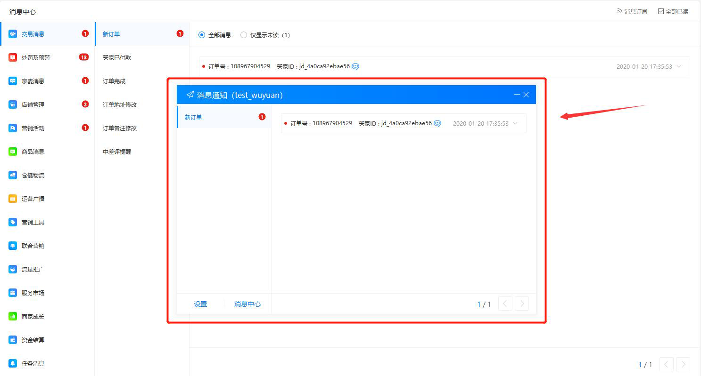Image resolution: width=701 pixels, height=376 pixels.
Task: Select the 仓储物流 sidebar icon
Action: coord(13,175)
